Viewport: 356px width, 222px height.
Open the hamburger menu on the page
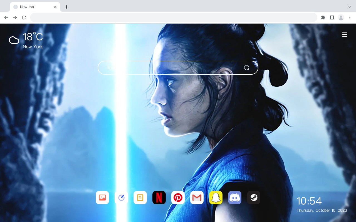(x=345, y=35)
